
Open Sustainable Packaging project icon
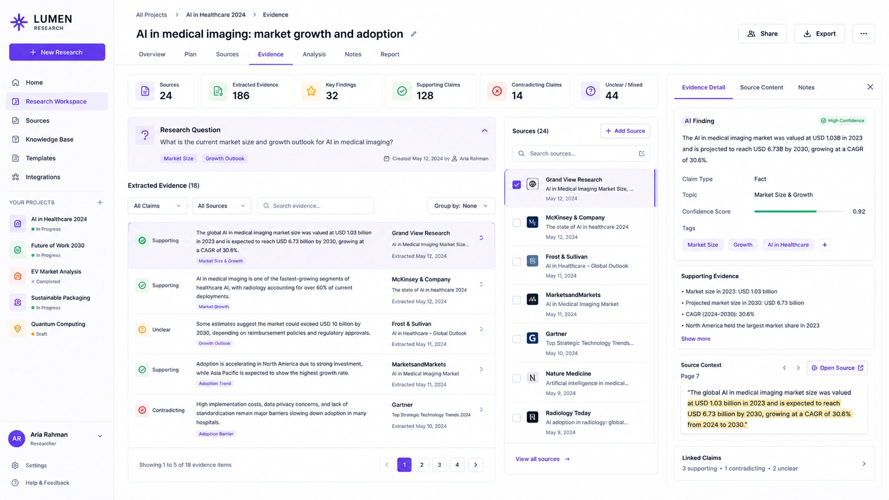18,302
